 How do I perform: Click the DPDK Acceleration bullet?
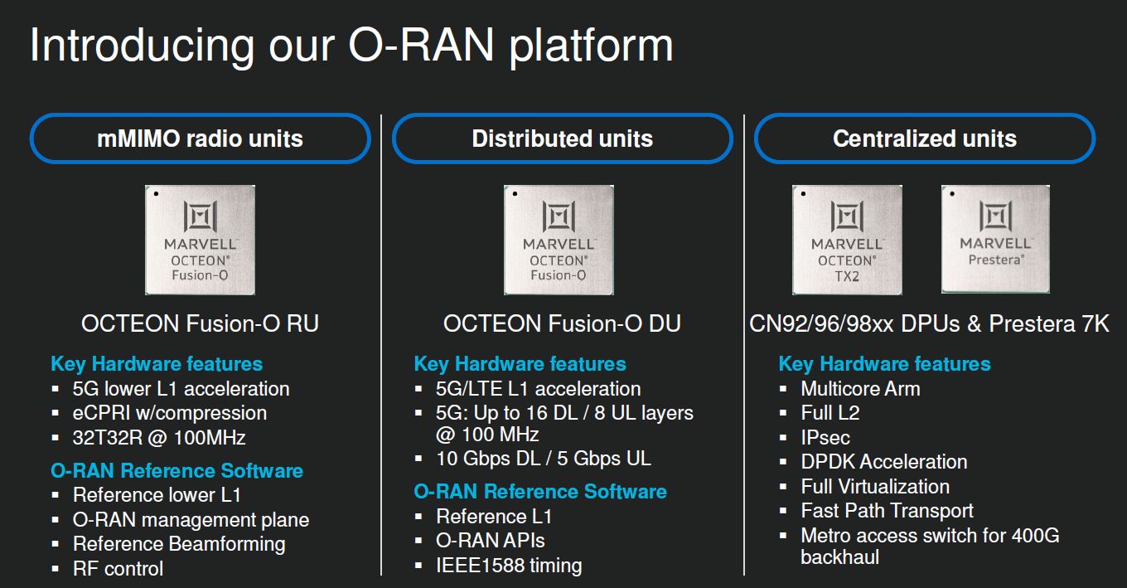[873, 462]
